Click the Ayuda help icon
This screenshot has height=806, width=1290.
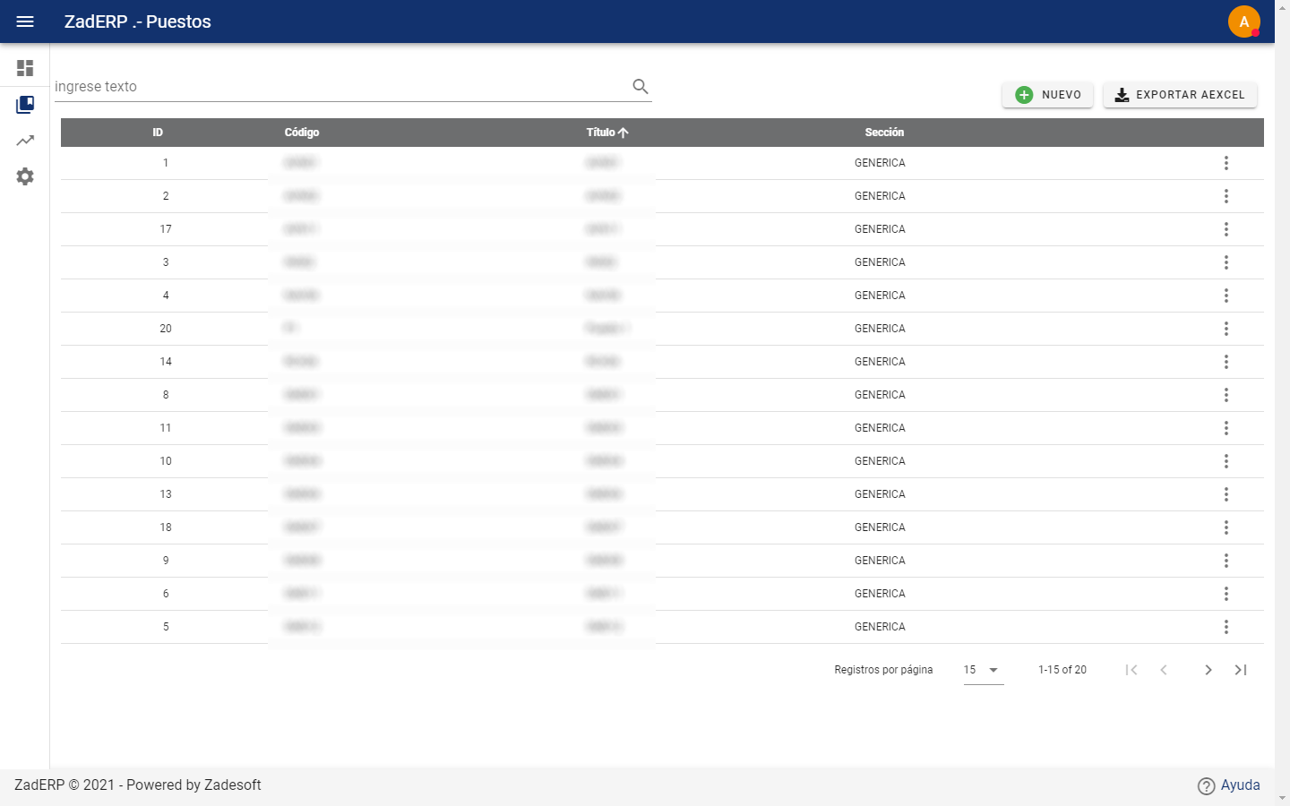coord(1207,785)
